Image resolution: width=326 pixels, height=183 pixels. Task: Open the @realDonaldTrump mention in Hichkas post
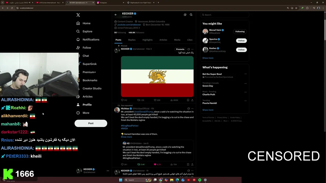point(143,112)
